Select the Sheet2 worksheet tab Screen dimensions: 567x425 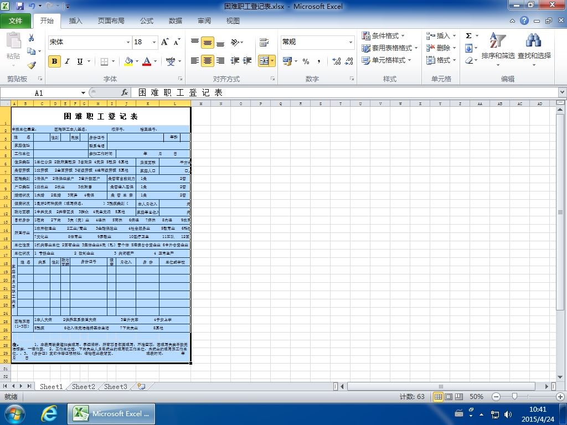(83, 387)
